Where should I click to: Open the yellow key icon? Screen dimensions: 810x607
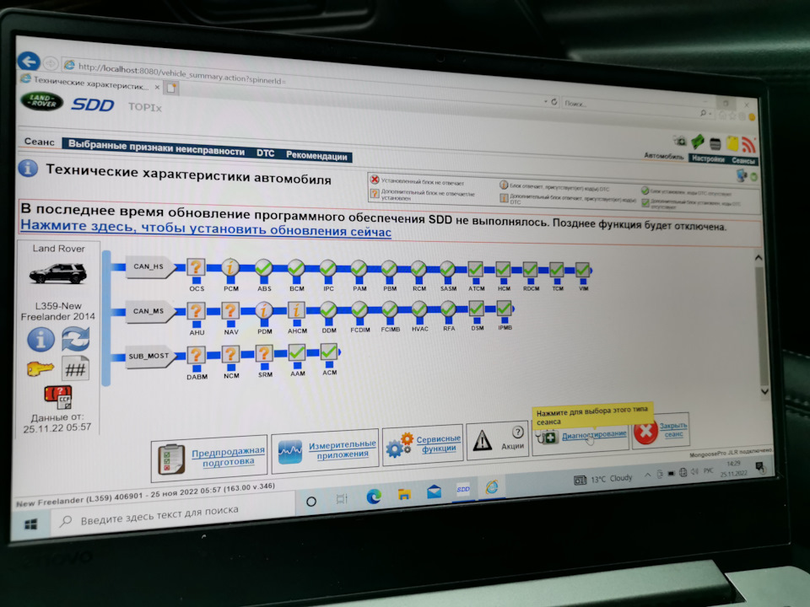click(40, 368)
